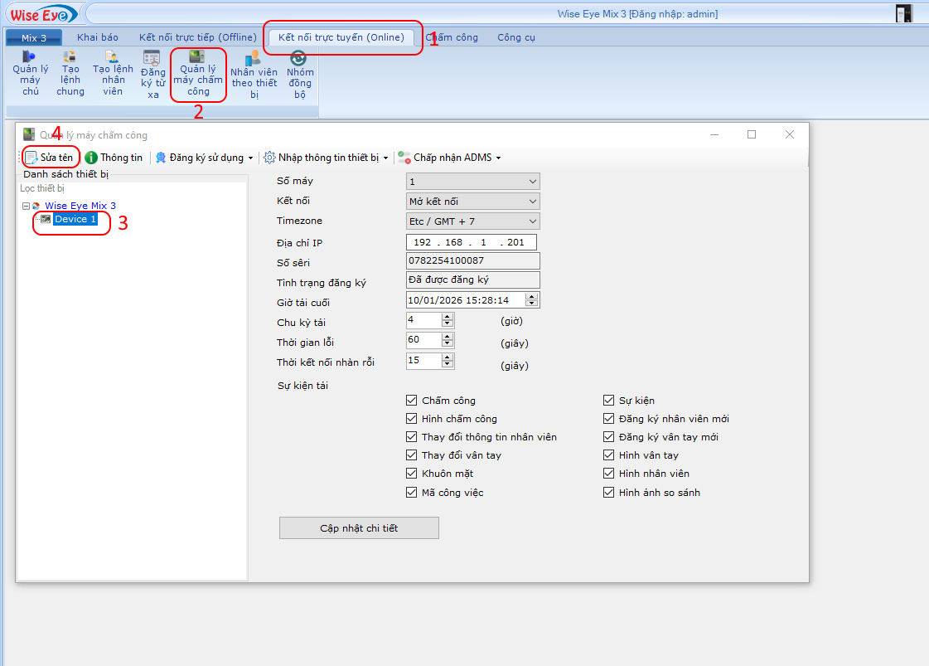The height and width of the screenshot is (666, 929).
Task: Click the Cập nhật chi tiết button
Action: (x=359, y=527)
